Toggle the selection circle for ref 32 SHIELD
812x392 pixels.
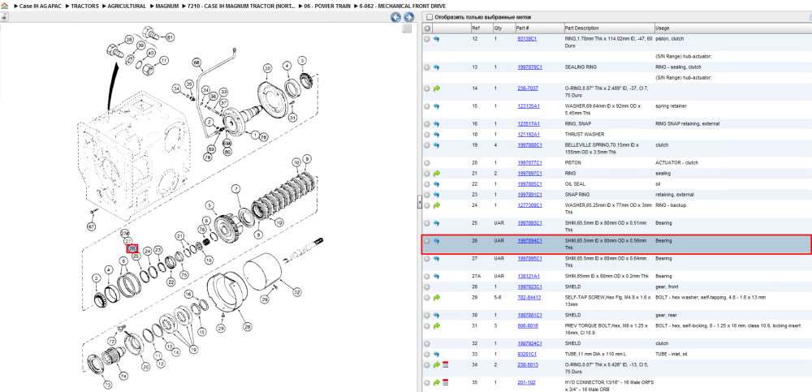pos(427,343)
